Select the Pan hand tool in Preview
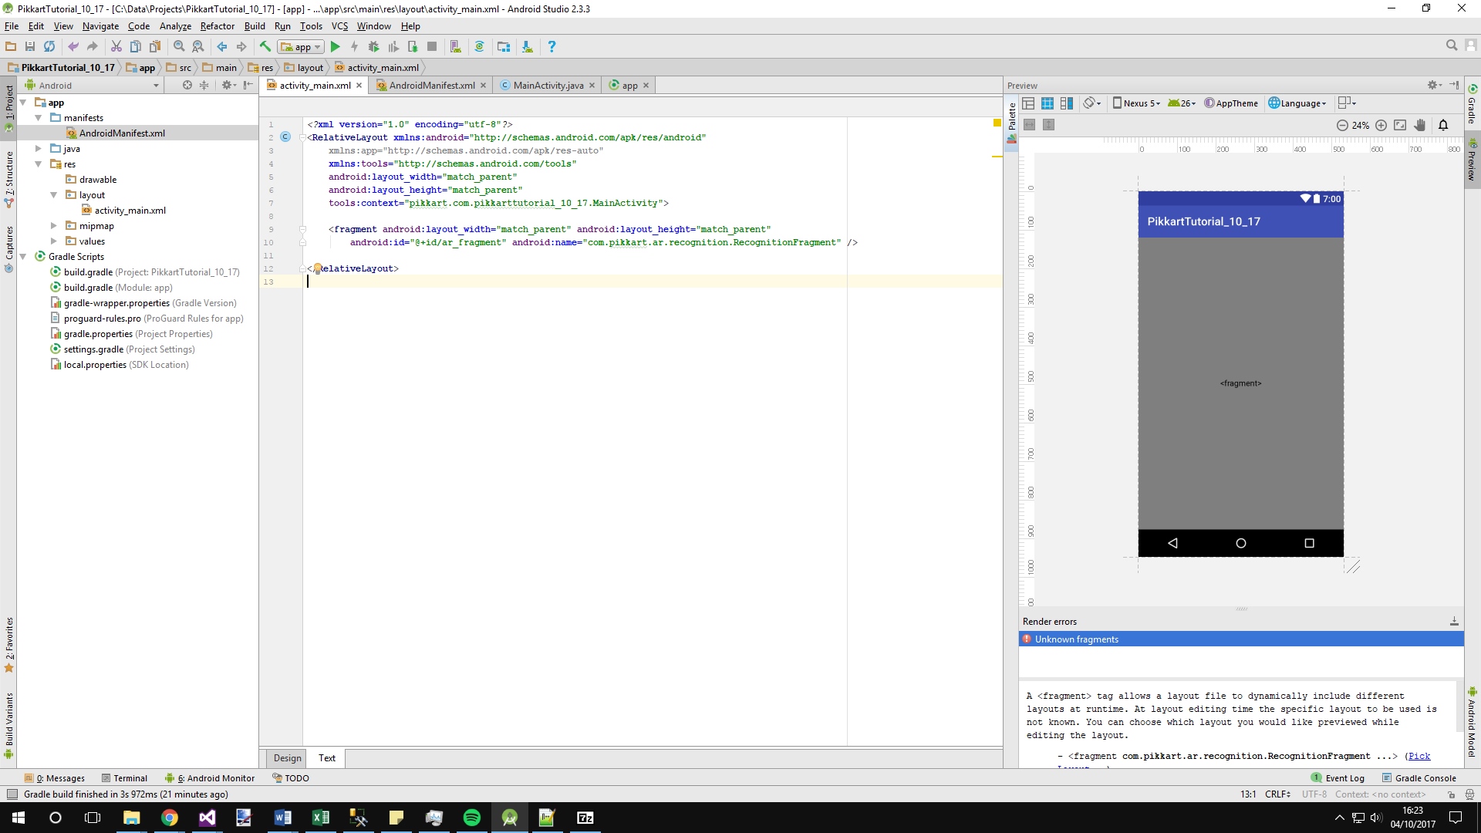 [1420, 125]
